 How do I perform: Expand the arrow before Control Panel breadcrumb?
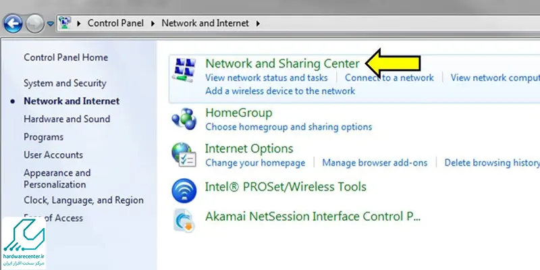pyautogui.click(x=79, y=24)
